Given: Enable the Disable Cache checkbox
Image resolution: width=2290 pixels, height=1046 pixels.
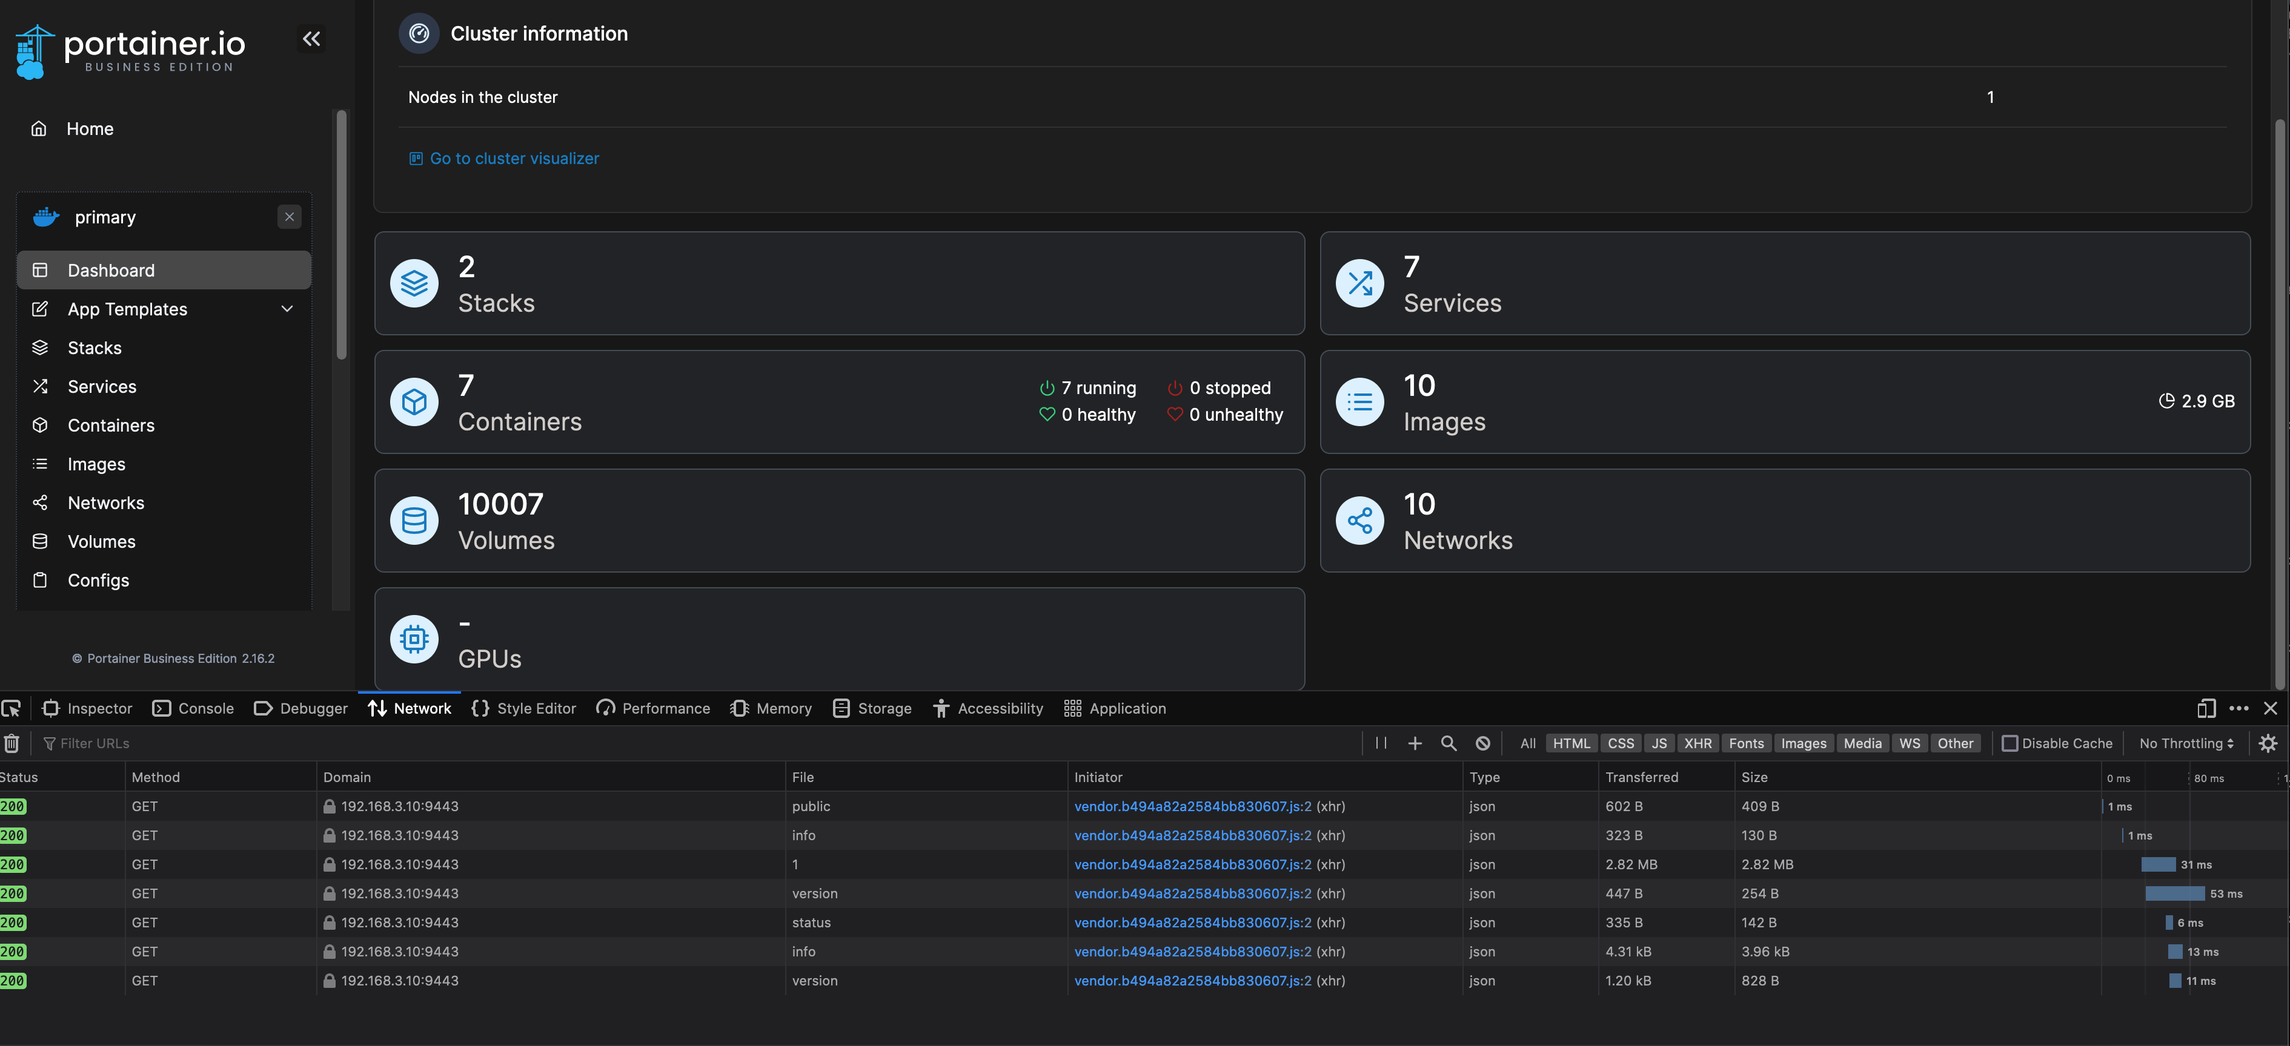Looking at the screenshot, I should point(2009,743).
